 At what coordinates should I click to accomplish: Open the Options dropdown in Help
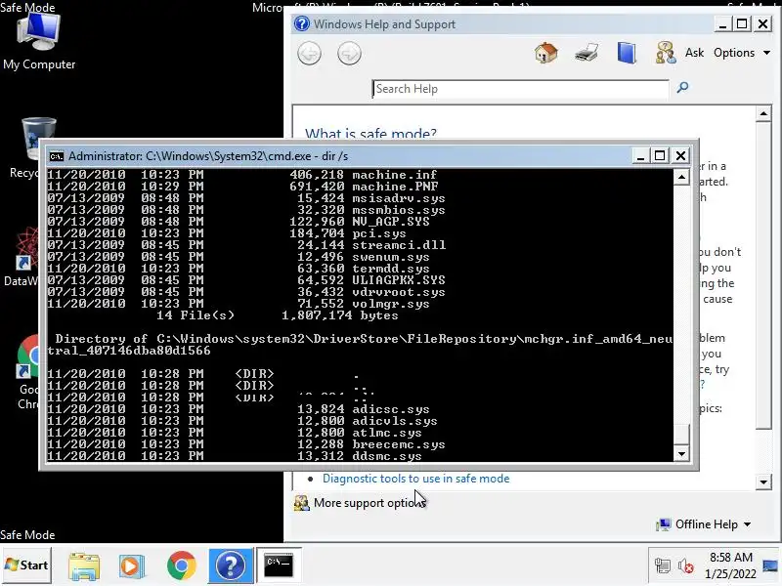(x=742, y=53)
